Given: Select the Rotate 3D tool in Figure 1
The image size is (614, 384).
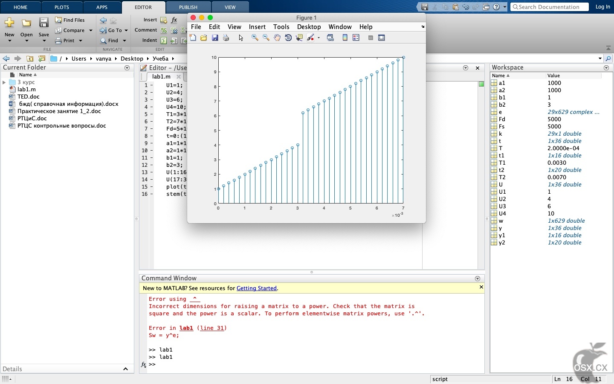Looking at the screenshot, I should [288, 38].
